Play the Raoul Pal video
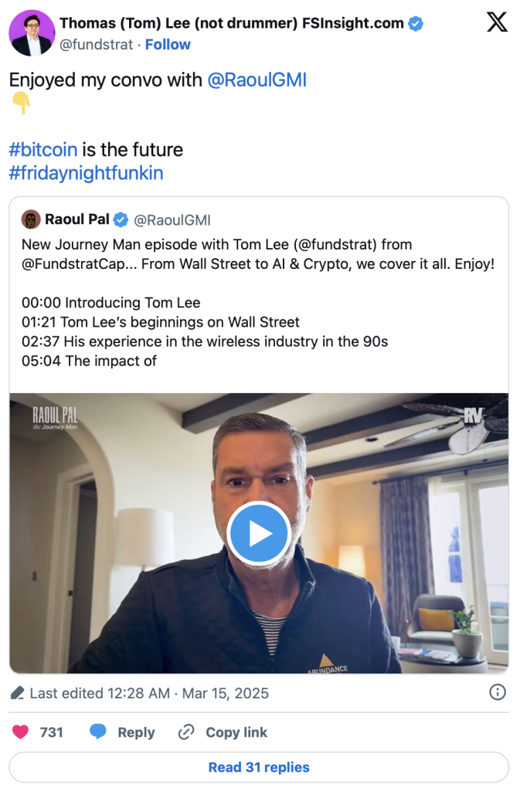Viewport: 520px width, 791px height. pyautogui.click(x=259, y=533)
